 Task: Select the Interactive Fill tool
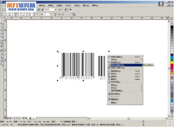click(2, 64)
